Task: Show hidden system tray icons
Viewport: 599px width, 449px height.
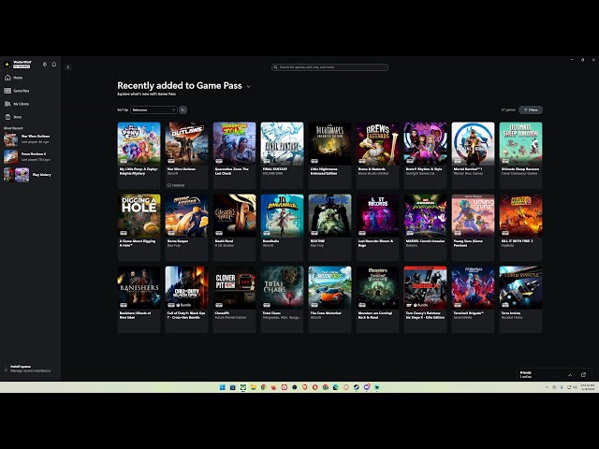Action: click(x=547, y=387)
